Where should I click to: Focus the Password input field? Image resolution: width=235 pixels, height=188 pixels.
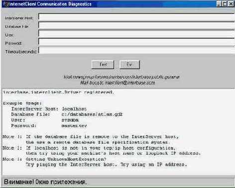tap(136, 42)
